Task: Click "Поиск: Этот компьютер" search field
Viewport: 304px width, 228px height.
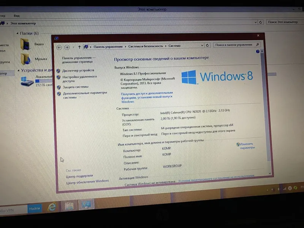Action: pos(285,22)
